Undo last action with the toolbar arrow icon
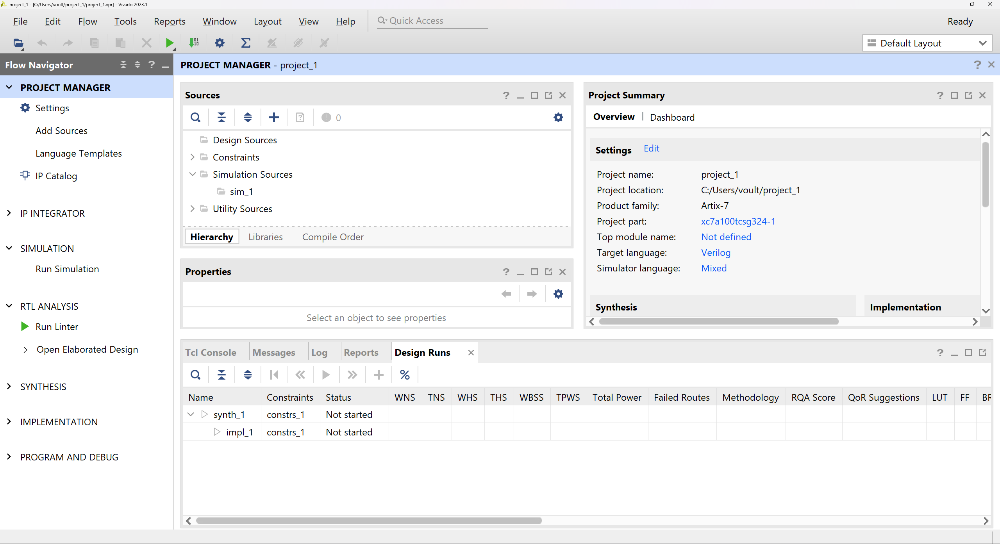The image size is (1000, 544). click(x=42, y=43)
